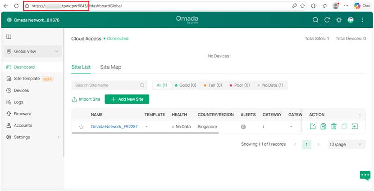Viewport: 374px width, 191px height.
Task: Click ALERTS column header
Action: [x=248, y=115]
